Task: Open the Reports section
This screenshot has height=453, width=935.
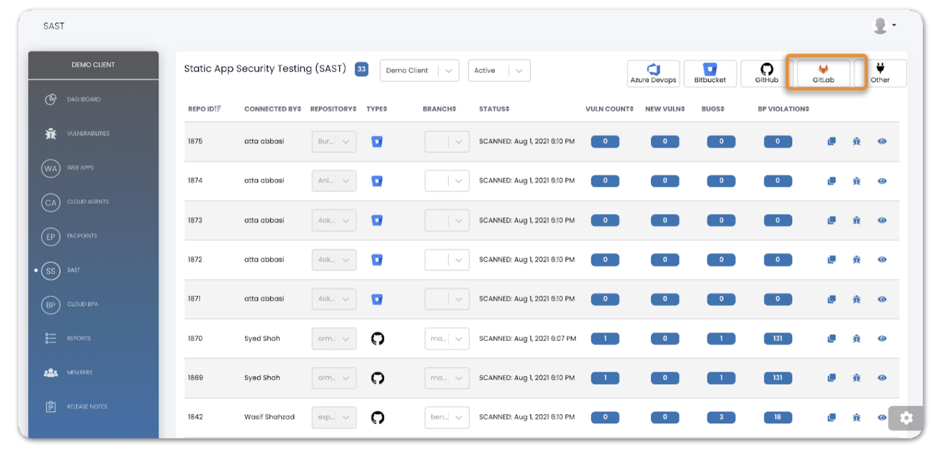Action: tap(79, 338)
